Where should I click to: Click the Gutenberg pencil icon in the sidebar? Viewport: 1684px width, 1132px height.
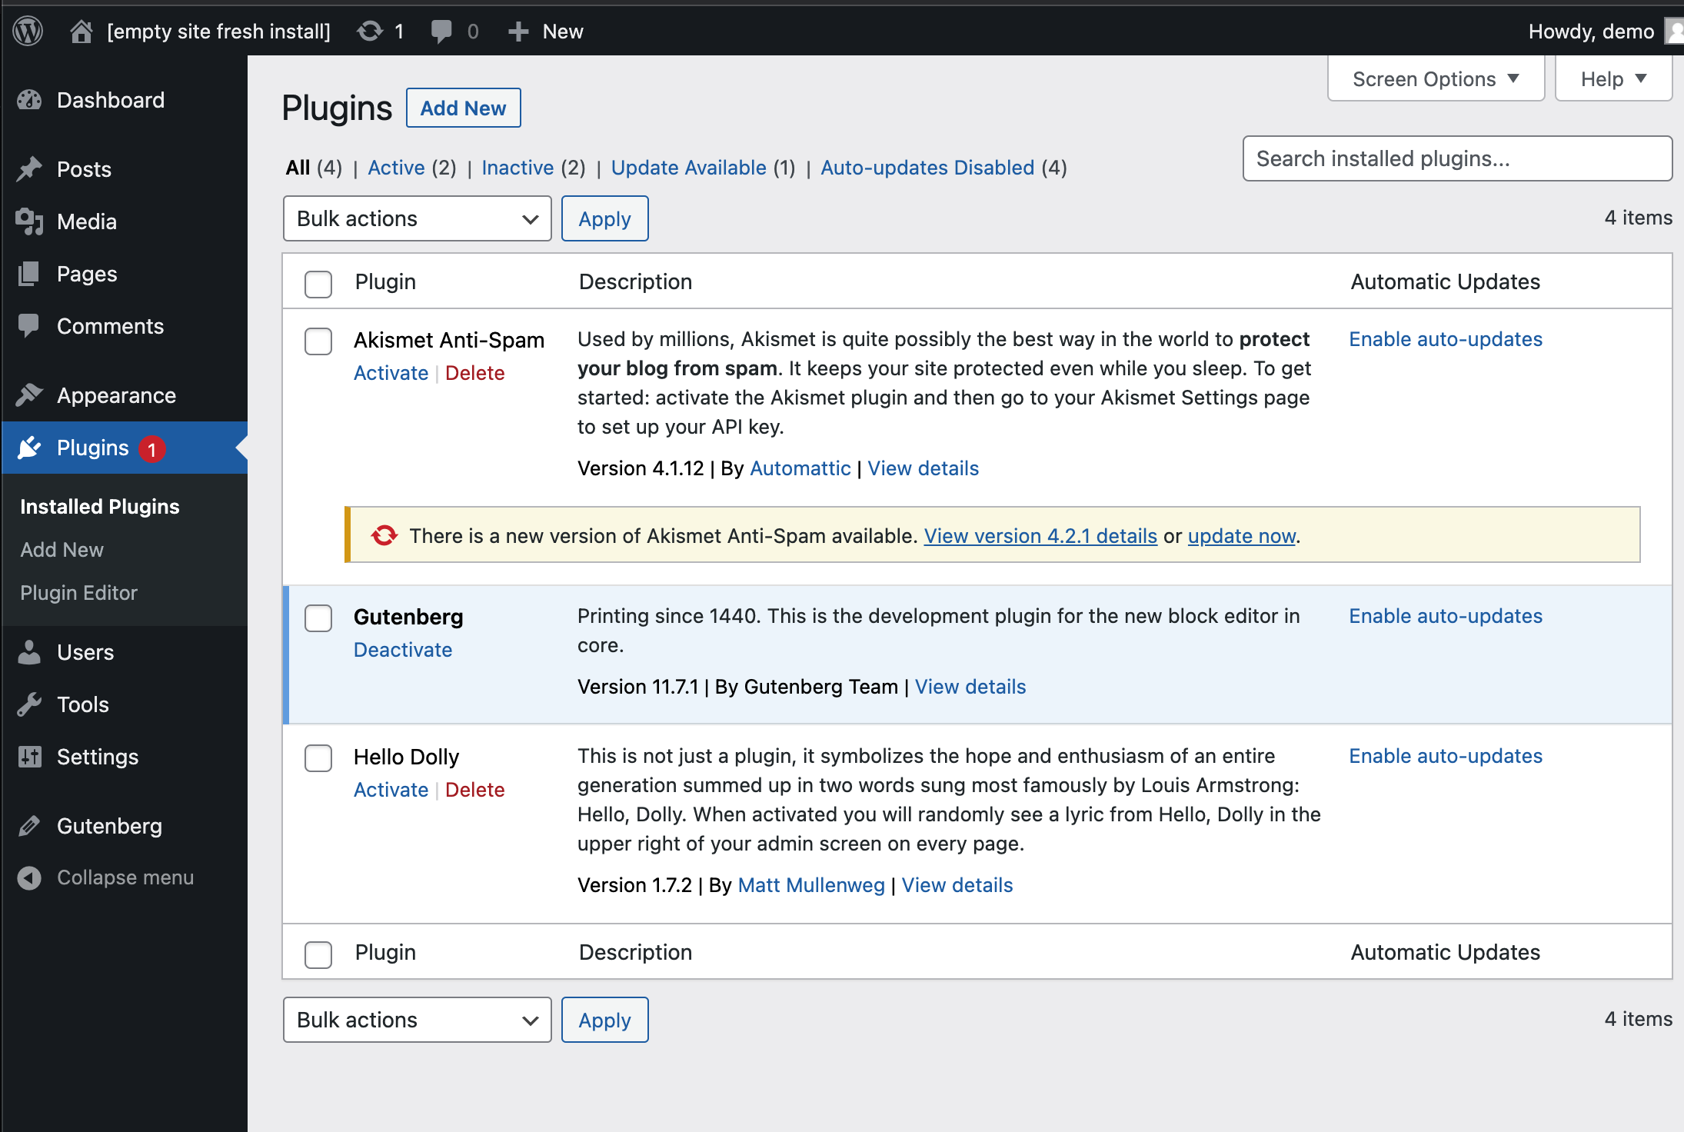(x=29, y=826)
